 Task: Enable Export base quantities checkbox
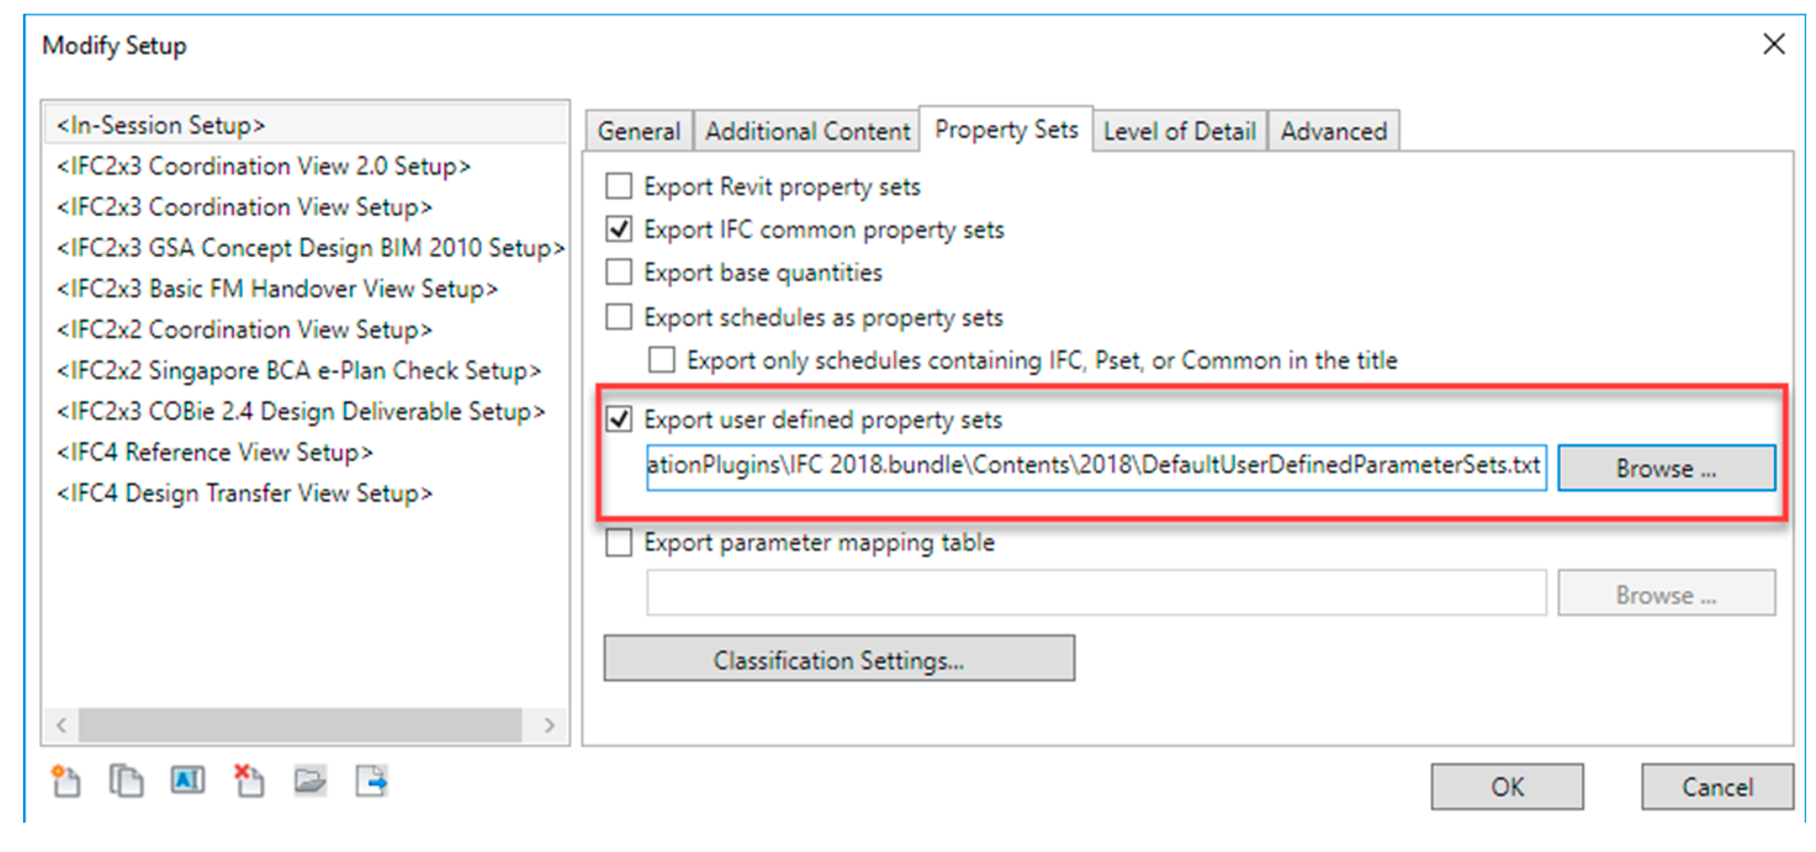(x=619, y=272)
